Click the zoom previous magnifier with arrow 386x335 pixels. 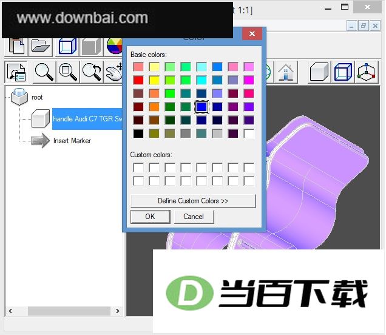[92, 72]
